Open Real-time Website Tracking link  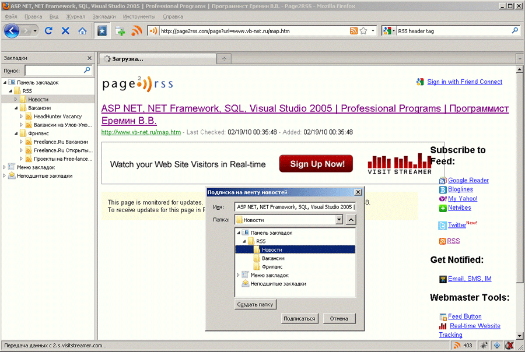pyautogui.click(x=470, y=330)
